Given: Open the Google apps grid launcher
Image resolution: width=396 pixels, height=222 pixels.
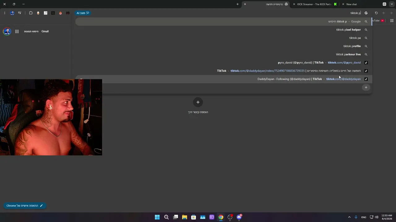Looking at the screenshot, I should (17, 31).
